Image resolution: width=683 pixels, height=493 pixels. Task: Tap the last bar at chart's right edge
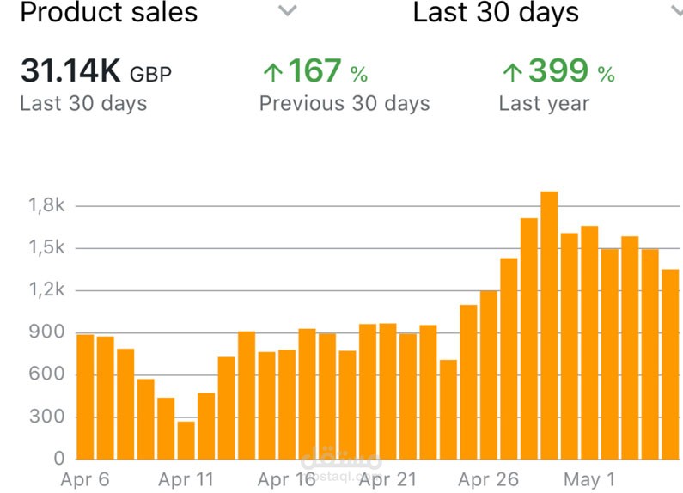tap(670, 364)
